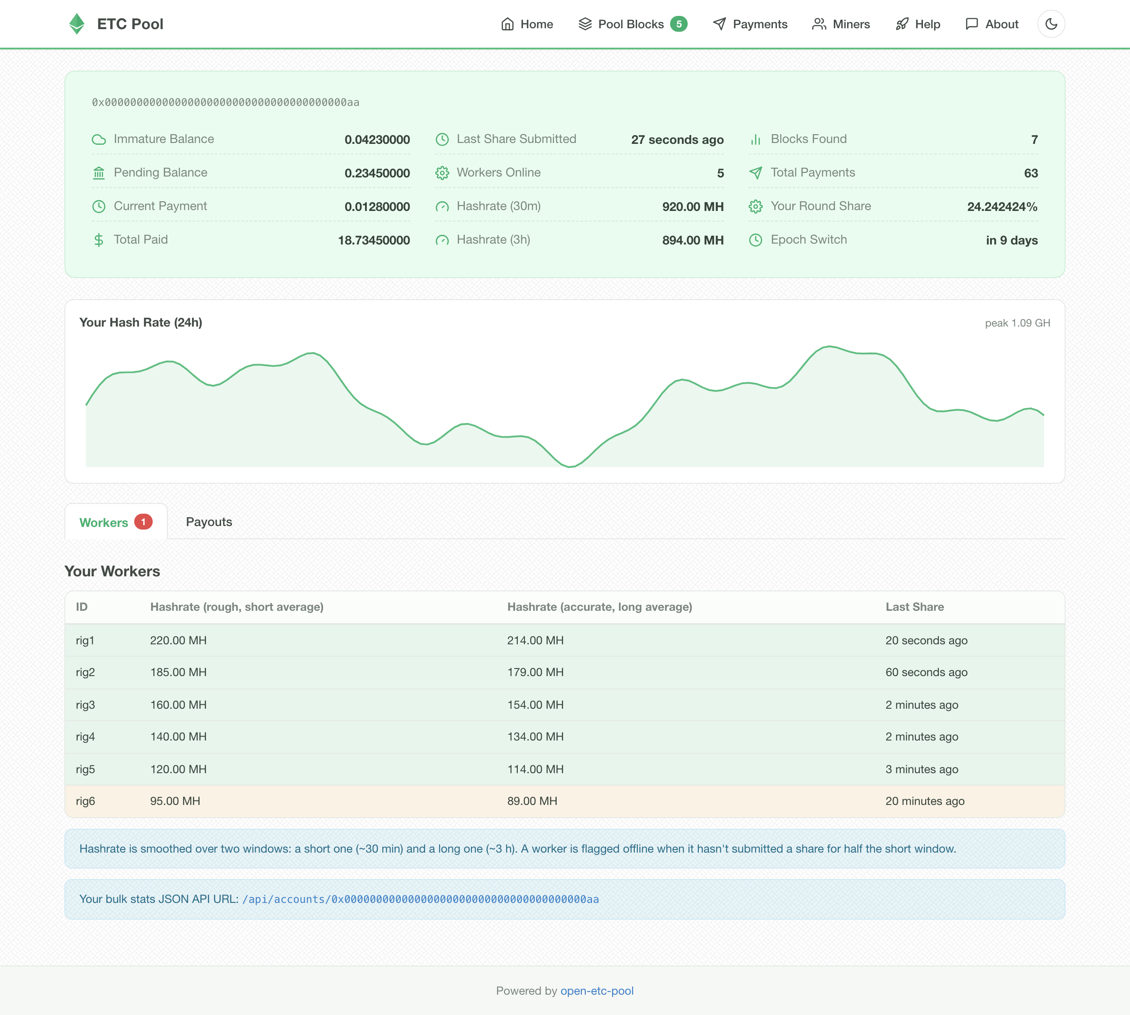Click the bank icon beside Pending Balance

(x=99, y=173)
